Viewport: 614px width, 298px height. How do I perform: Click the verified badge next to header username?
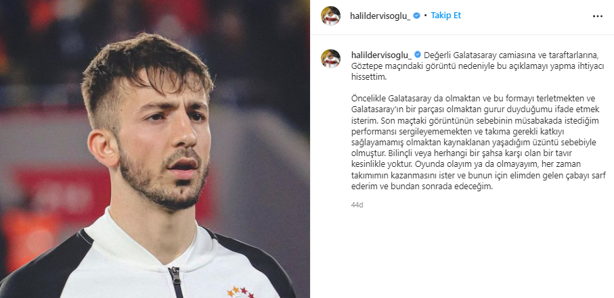pyautogui.click(x=417, y=16)
